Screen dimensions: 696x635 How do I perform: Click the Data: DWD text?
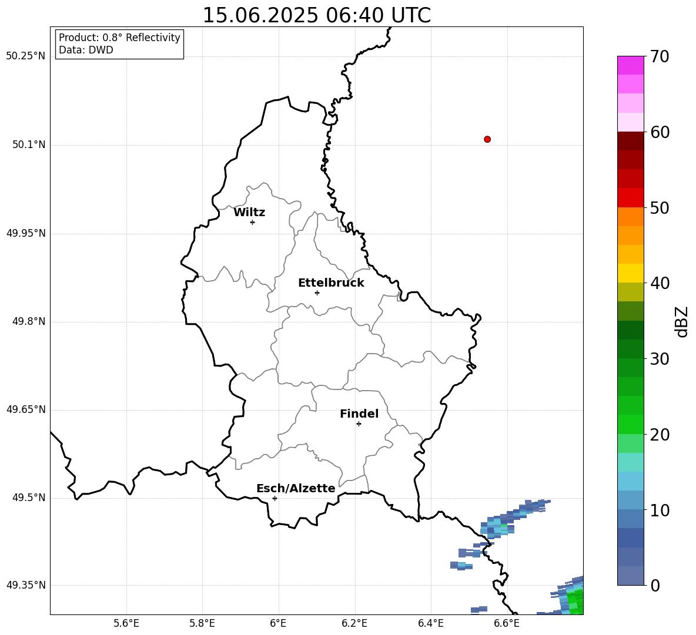tap(86, 50)
